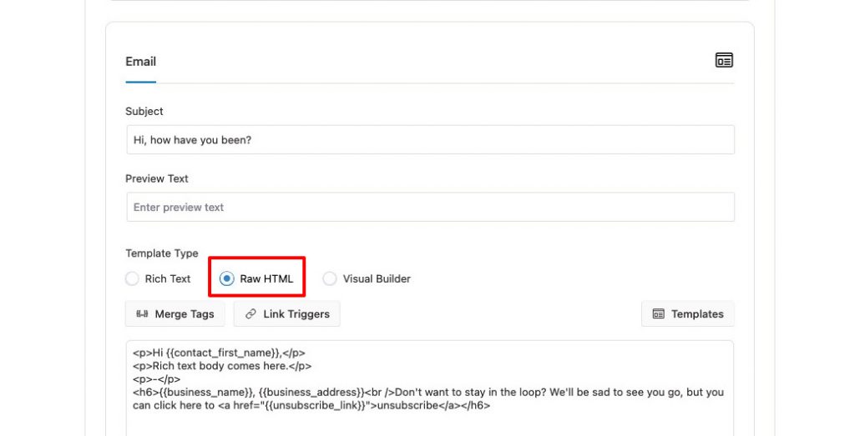This screenshot has width=855, height=436.
Task: Click the chain link icon on Link Triggers
Action: click(x=250, y=314)
